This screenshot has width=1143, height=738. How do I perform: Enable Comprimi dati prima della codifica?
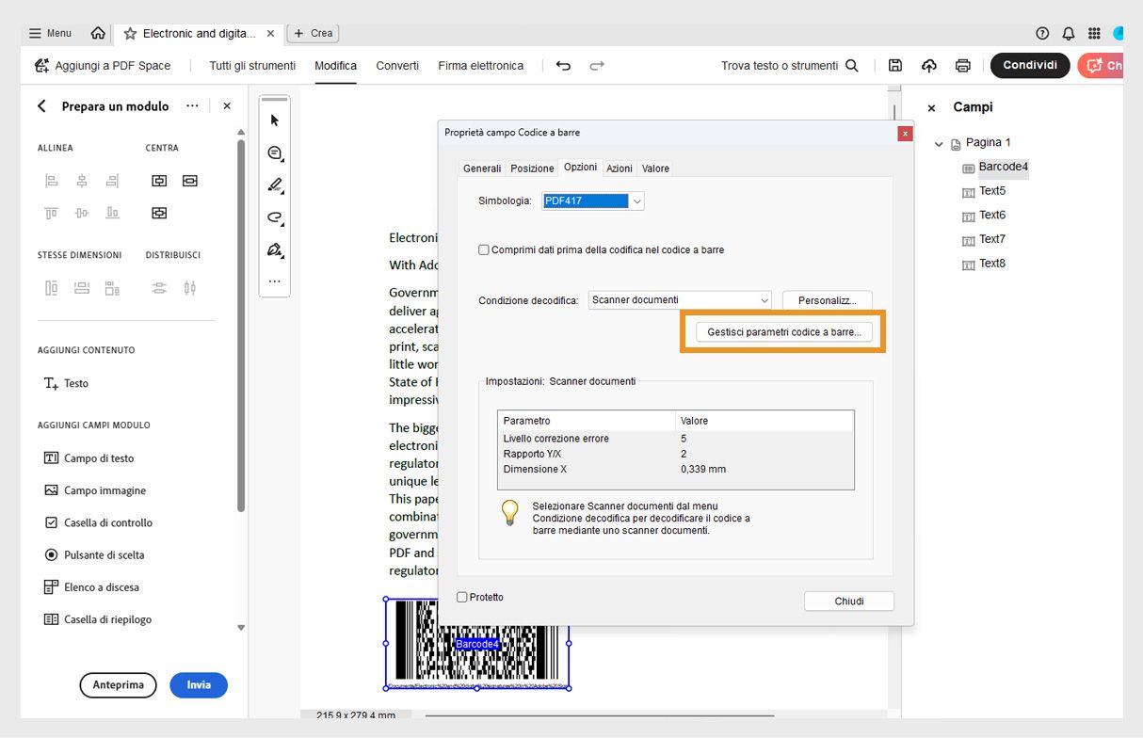click(483, 249)
